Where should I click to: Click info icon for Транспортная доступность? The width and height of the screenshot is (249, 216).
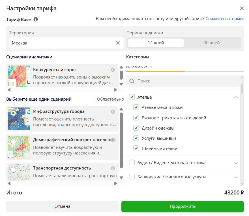(113, 168)
